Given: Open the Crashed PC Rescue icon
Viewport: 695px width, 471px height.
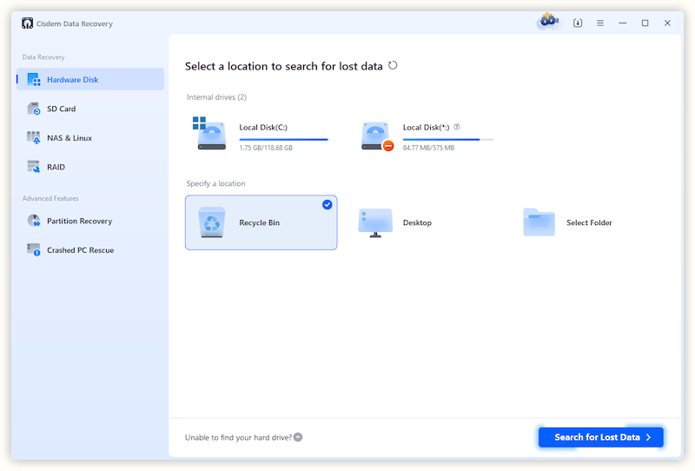Looking at the screenshot, I should (x=34, y=249).
